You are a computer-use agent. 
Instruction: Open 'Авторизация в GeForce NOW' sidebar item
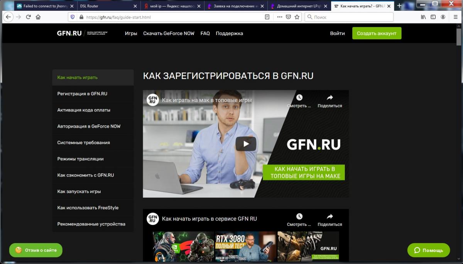pyautogui.click(x=93, y=126)
